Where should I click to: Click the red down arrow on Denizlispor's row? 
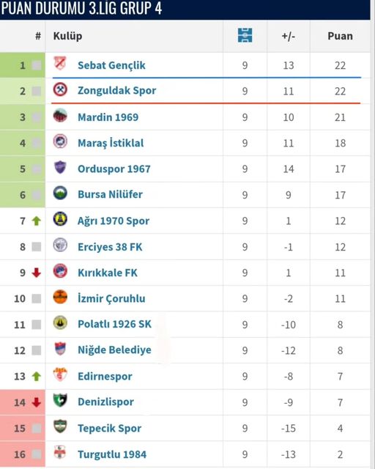(37, 402)
